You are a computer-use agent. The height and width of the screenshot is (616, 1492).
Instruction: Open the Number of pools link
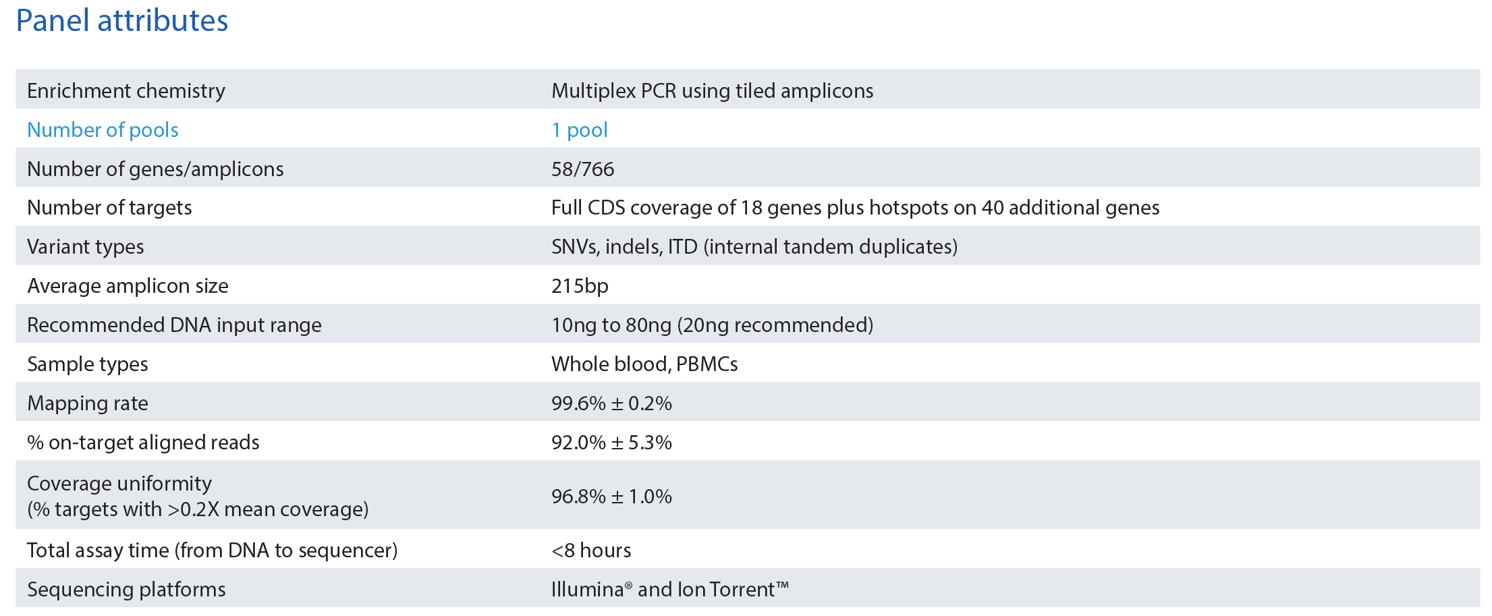(x=103, y=130)
